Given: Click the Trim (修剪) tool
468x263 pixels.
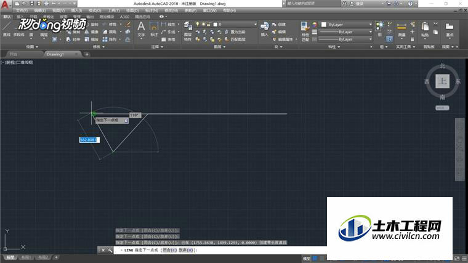Looking at the screenshot, I should click(109, 25).
